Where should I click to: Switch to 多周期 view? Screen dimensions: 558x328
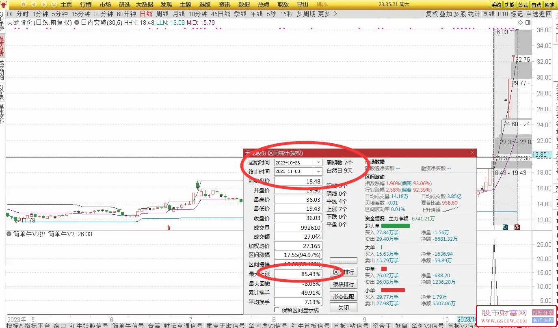pos(306,14)
